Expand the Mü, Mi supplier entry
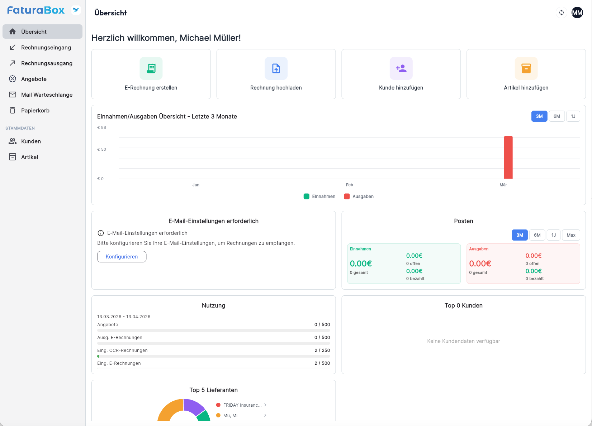Image resolution: width=592 pixels, height=426 pixels. coord(265,415)
